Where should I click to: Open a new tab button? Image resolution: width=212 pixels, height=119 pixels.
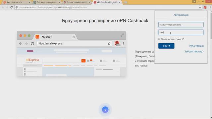[126, 2]
